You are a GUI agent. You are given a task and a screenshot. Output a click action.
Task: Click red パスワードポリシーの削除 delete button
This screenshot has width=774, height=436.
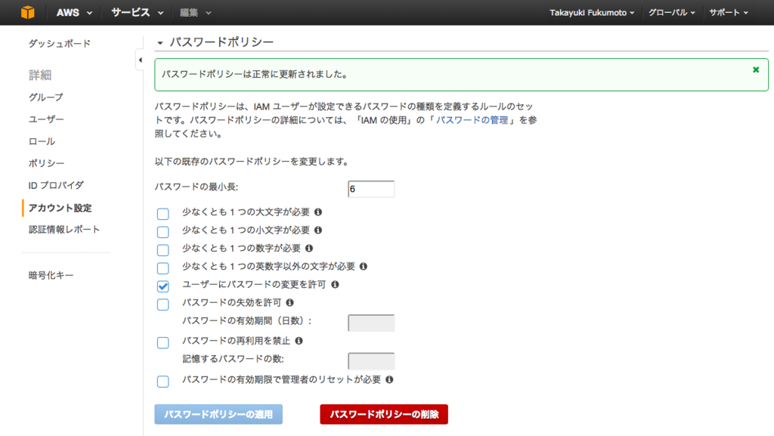(384, 414)
